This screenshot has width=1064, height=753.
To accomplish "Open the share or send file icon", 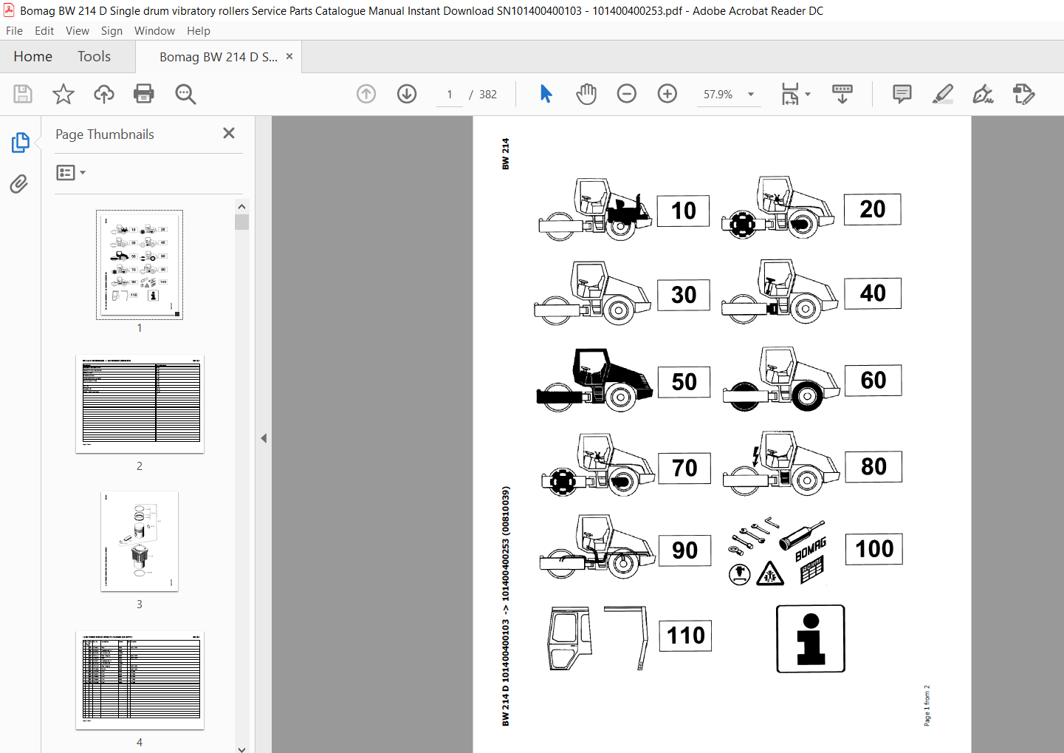I will pos(1024,94).
